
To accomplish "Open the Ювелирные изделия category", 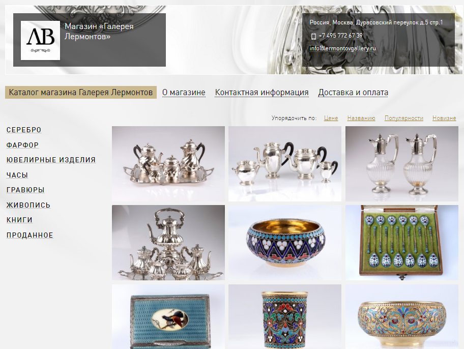I will (51, 160).
